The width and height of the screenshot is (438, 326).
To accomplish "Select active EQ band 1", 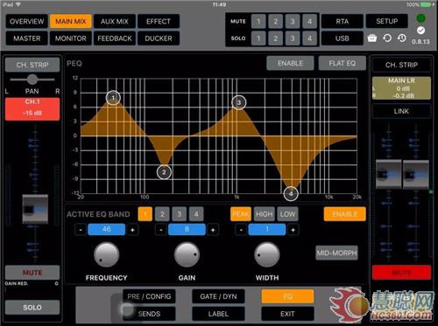I will tap(145, 214).
